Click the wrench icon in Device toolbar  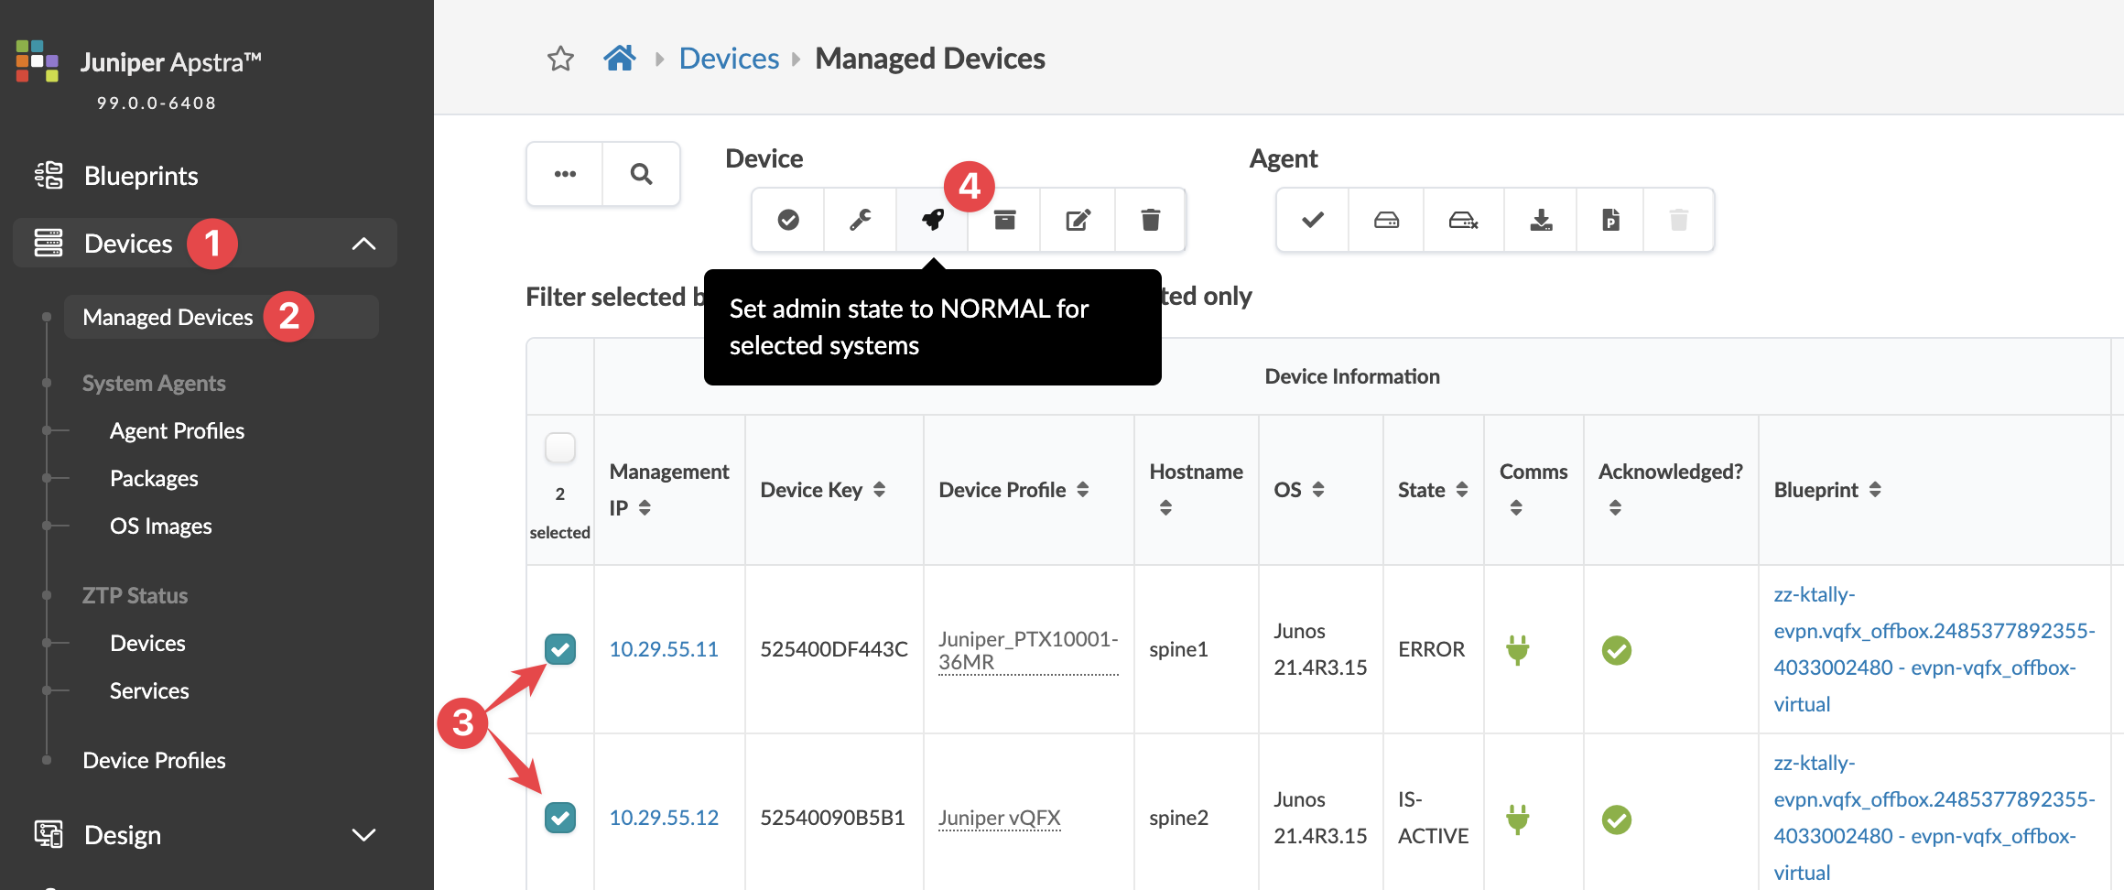pos(860,220)
